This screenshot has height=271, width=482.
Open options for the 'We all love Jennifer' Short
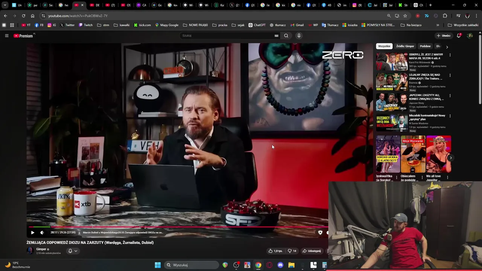[447, 177]
